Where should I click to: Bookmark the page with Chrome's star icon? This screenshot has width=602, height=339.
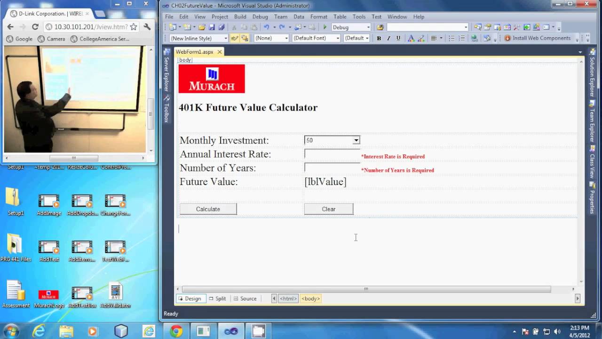pos(134,27)
